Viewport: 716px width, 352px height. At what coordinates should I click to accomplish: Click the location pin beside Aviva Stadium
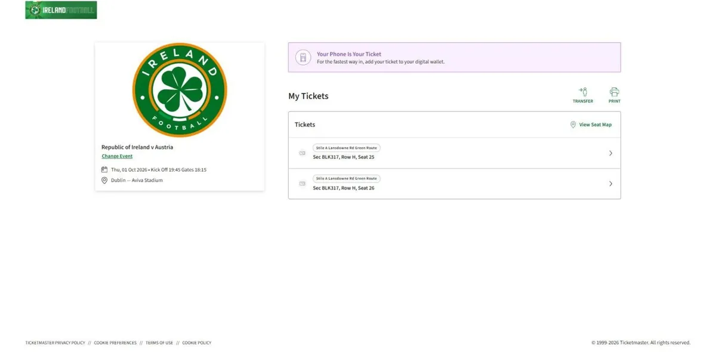tap(104, 180)
